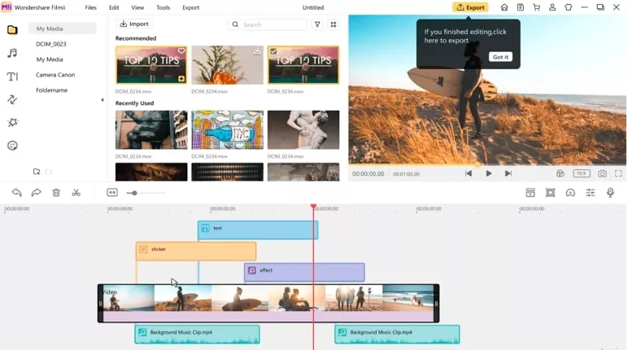Image resolution: width=628 pixels, height=350 pixels.
Task: Dismiss tooltip with Got it button
Action: click(500, 57)
